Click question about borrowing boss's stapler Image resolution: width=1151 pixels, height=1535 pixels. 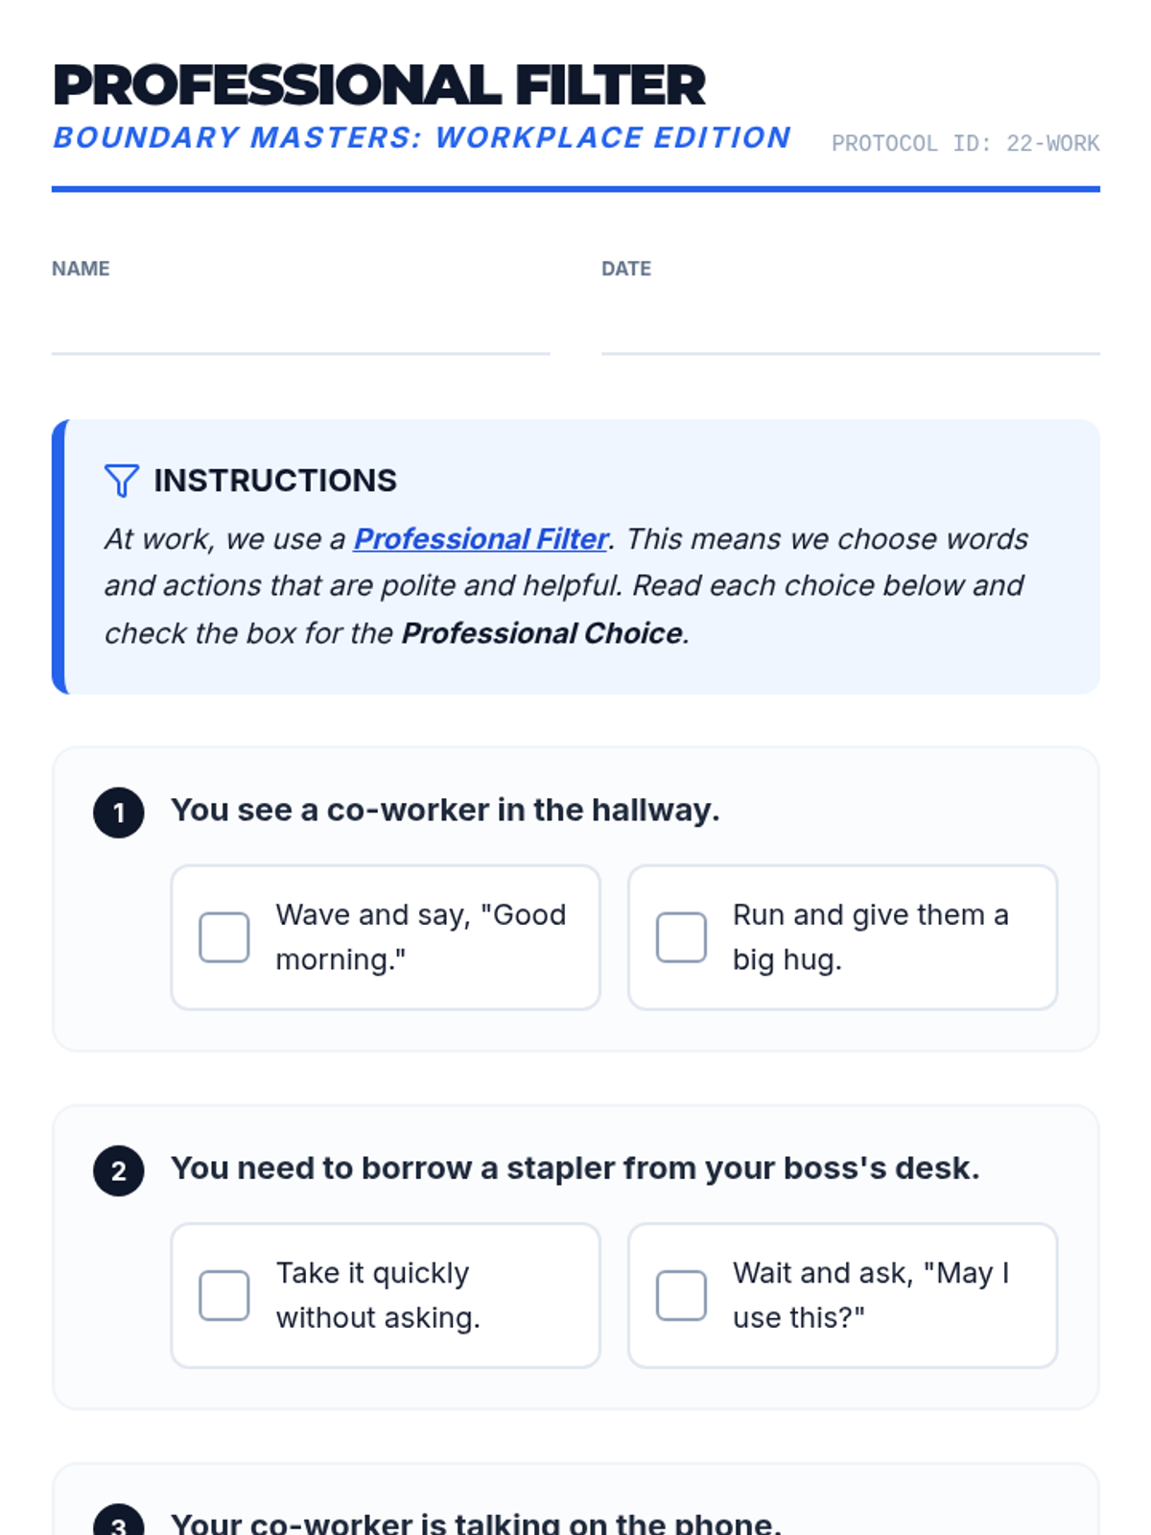pyautogui.click(x=575, y=1169)
